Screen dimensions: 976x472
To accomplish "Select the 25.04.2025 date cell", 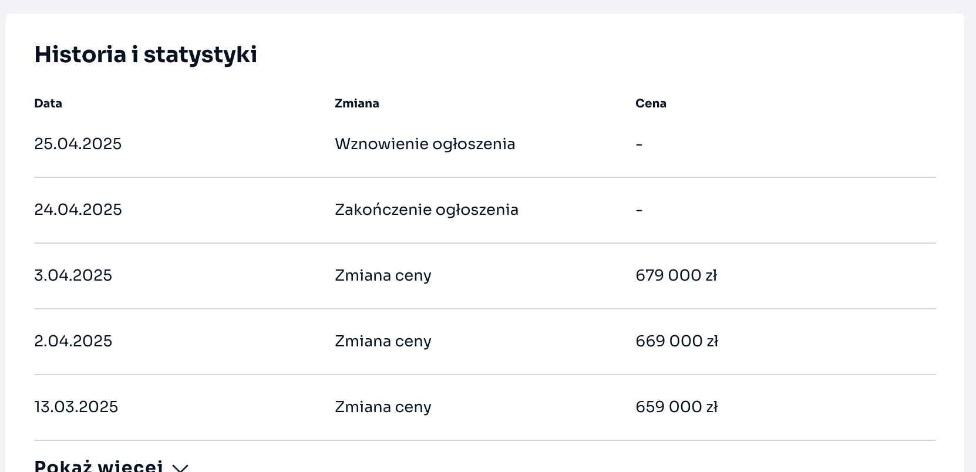I will click(78, 144).
